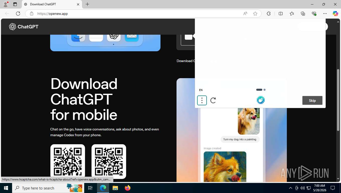The height and width of the screenshot is (193, 341).
Task: Click the ChatGPT logo in header
Action: point(24,27)
